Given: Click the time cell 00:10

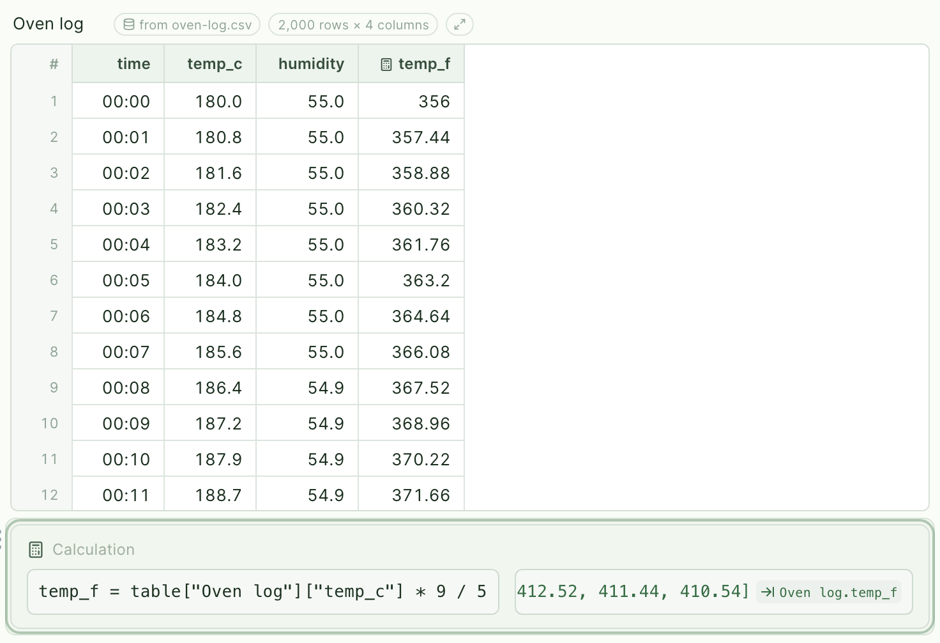Looking at the screenshot, I should click(118, 459).
